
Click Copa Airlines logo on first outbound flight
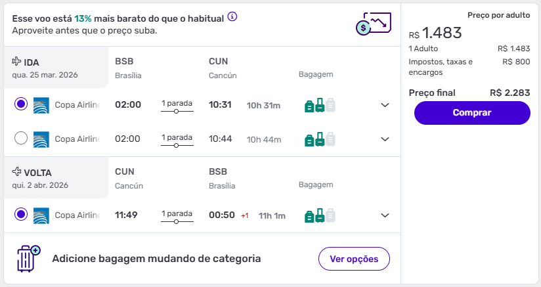click(x=41, y=105)
